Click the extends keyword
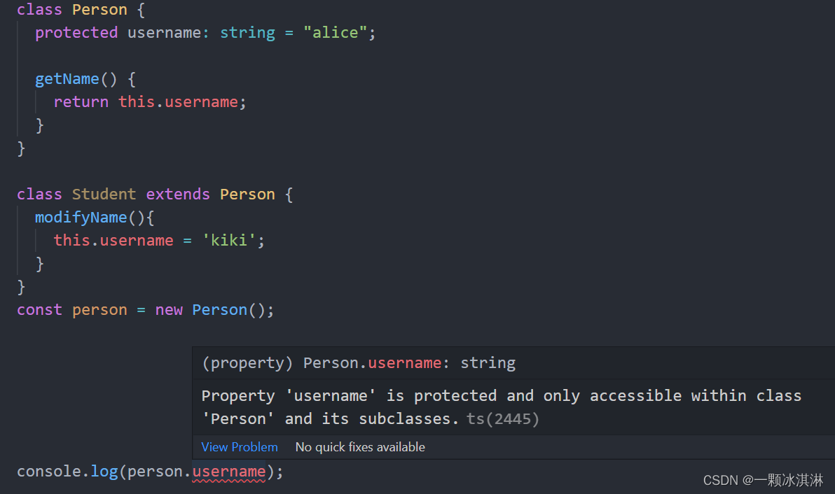The width and height of the screenshot is (835, 494). (178, 195)
